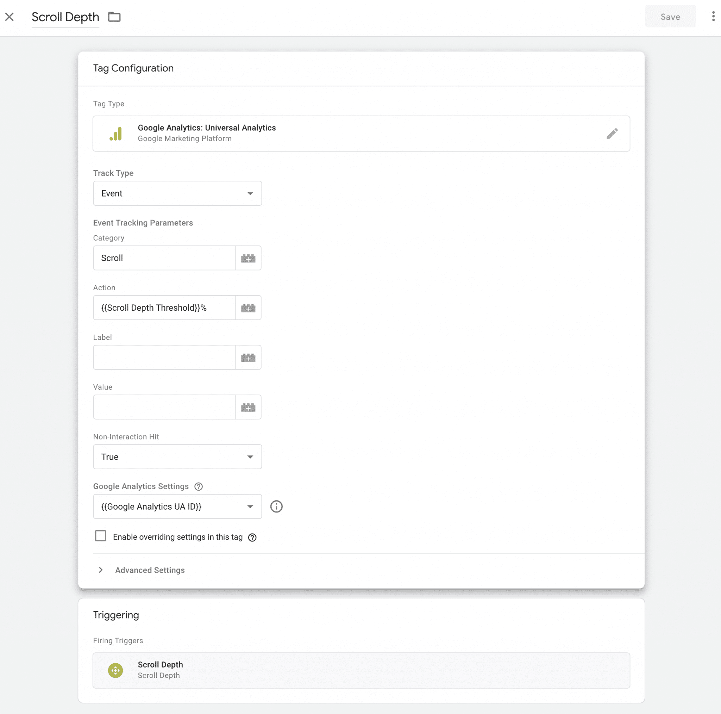Open the variable picker for the Action field
This screenshot has height=714, width=721.
[248, 308]
